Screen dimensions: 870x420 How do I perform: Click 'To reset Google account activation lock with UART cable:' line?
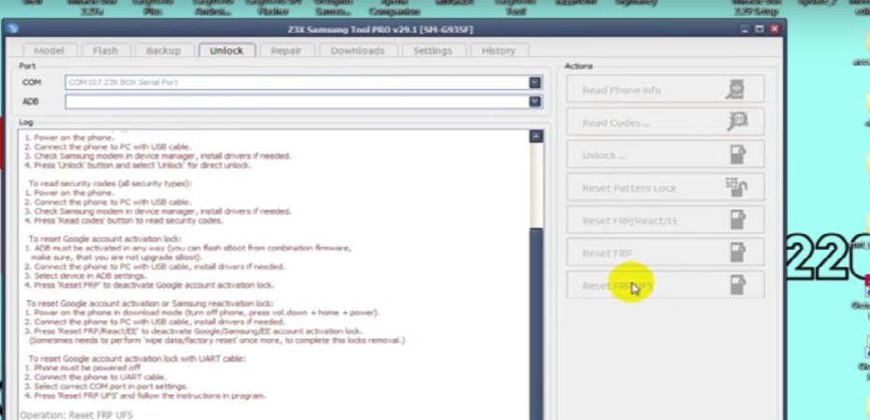point(137,358)
